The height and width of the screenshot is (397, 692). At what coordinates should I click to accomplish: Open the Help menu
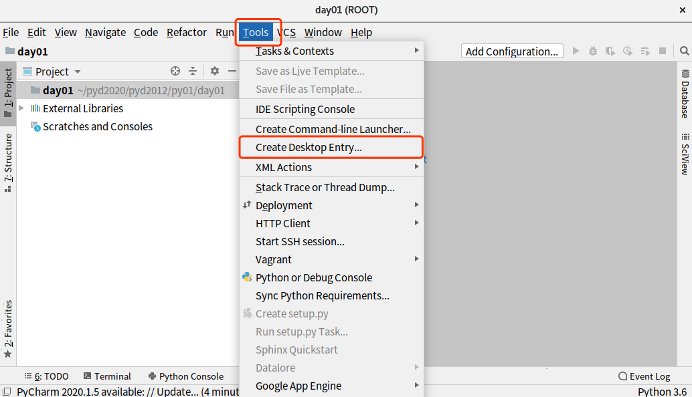pyautogui.click(x=361, y=32)
